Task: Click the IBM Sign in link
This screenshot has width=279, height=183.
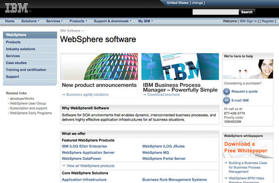Action: (248, 21)
